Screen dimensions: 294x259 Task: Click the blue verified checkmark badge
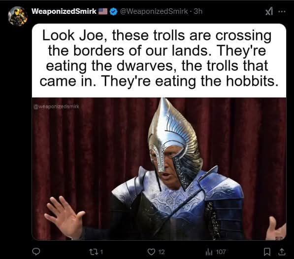click(x=113, y=12)
